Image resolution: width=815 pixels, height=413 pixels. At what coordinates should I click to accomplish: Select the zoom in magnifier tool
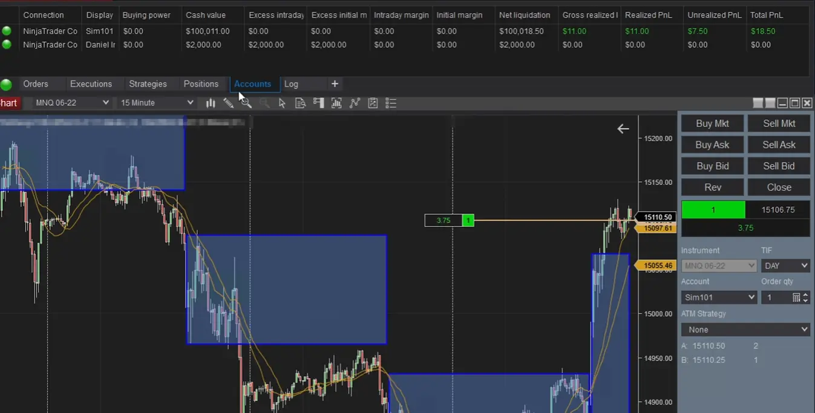(246, 103)
